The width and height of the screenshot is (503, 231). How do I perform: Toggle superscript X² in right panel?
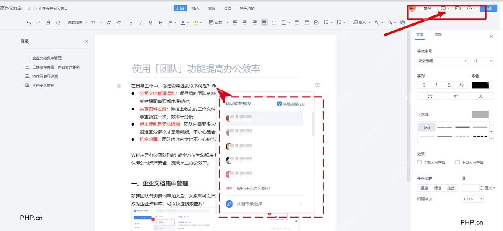(455, 96)
